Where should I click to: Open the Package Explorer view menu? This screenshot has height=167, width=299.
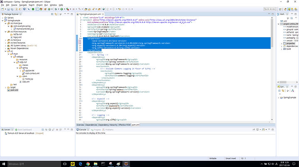[65, 14]
